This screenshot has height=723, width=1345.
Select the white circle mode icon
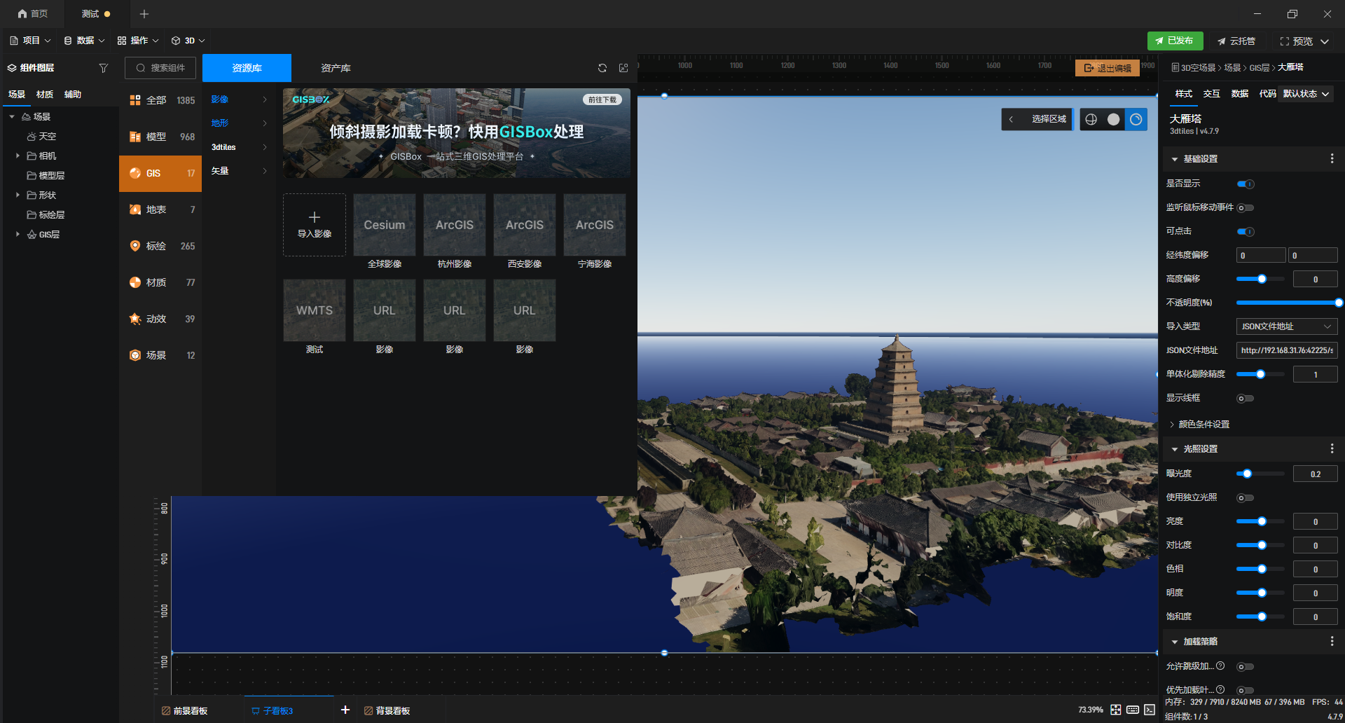coord(1114,119)
